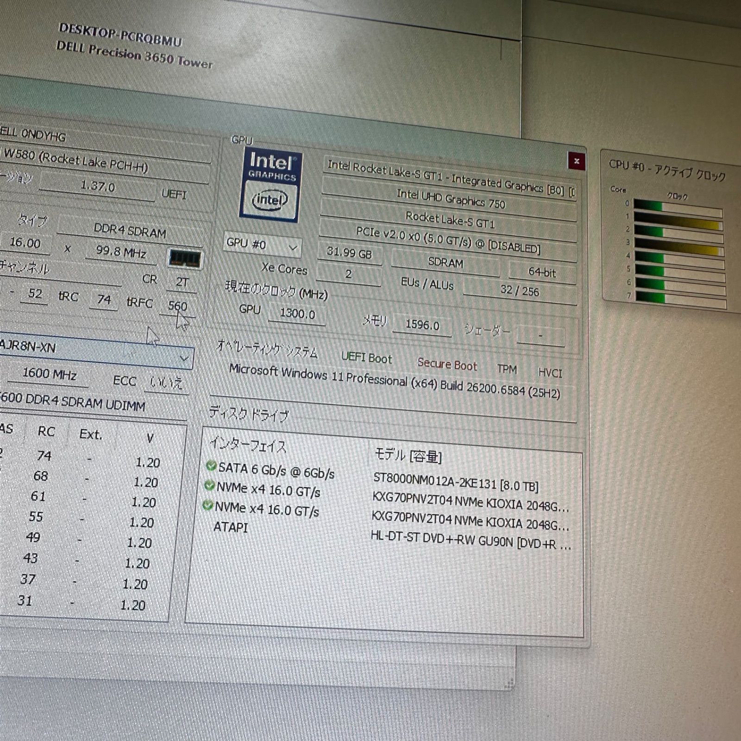
Task: Select the DESKTOP-PCRQBMU computer name
Action: (120, 36)
